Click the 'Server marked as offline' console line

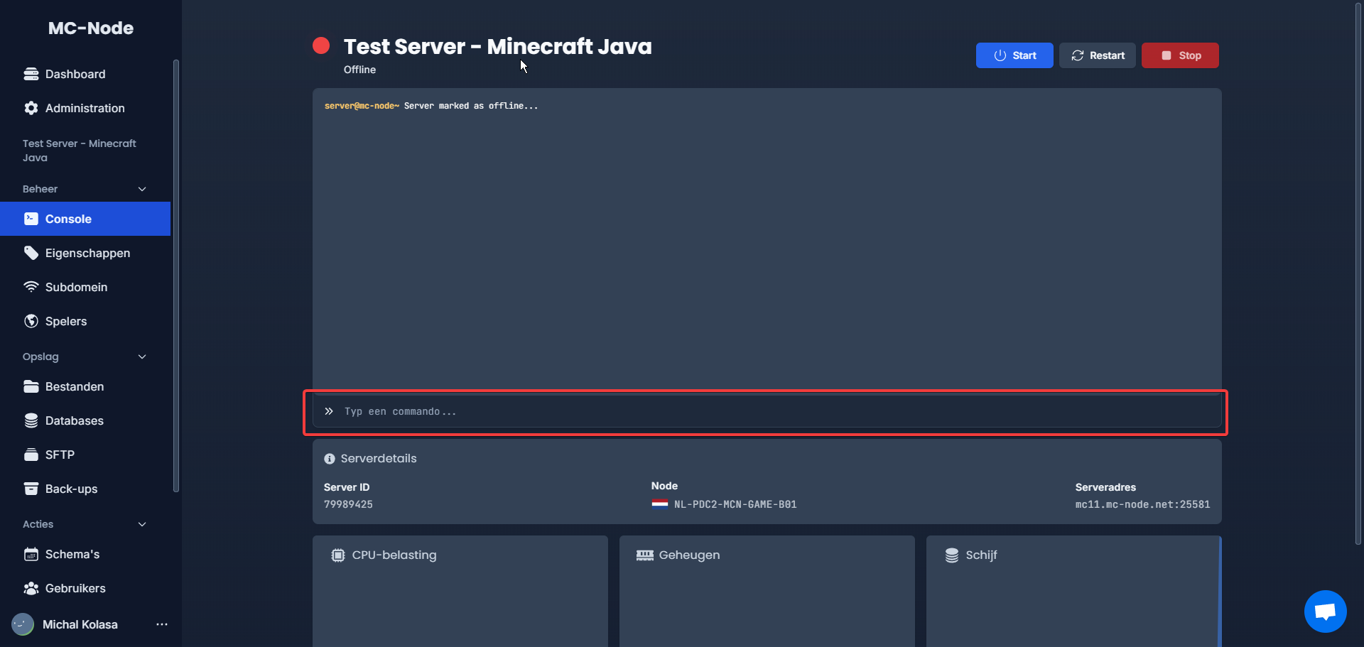tap(431, 106)
